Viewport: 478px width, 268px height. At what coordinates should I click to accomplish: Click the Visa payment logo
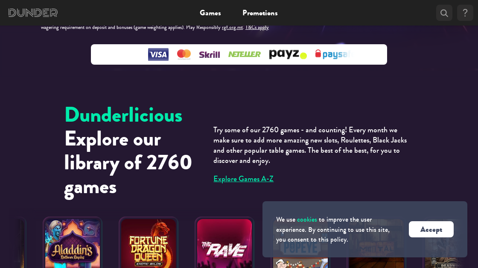click(x=158, y=54)
